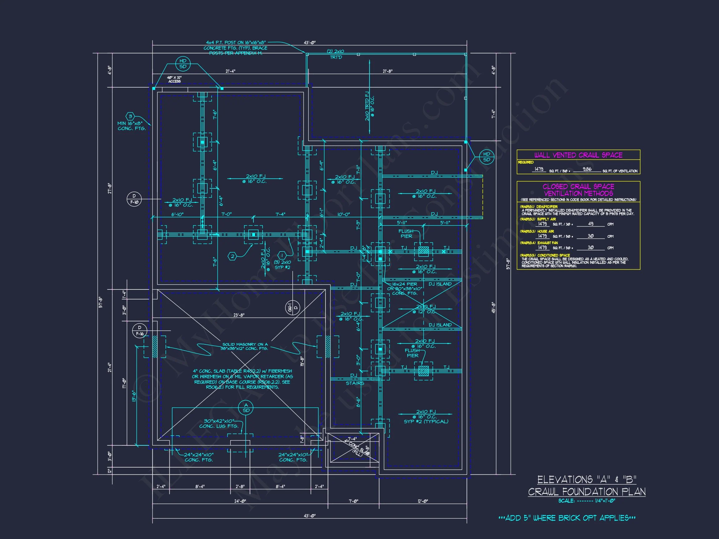The width and height of the screenshot is (719, 539).
Task: Click the 6'-10" horizontal dimension
Action: [x=177, y=214]
